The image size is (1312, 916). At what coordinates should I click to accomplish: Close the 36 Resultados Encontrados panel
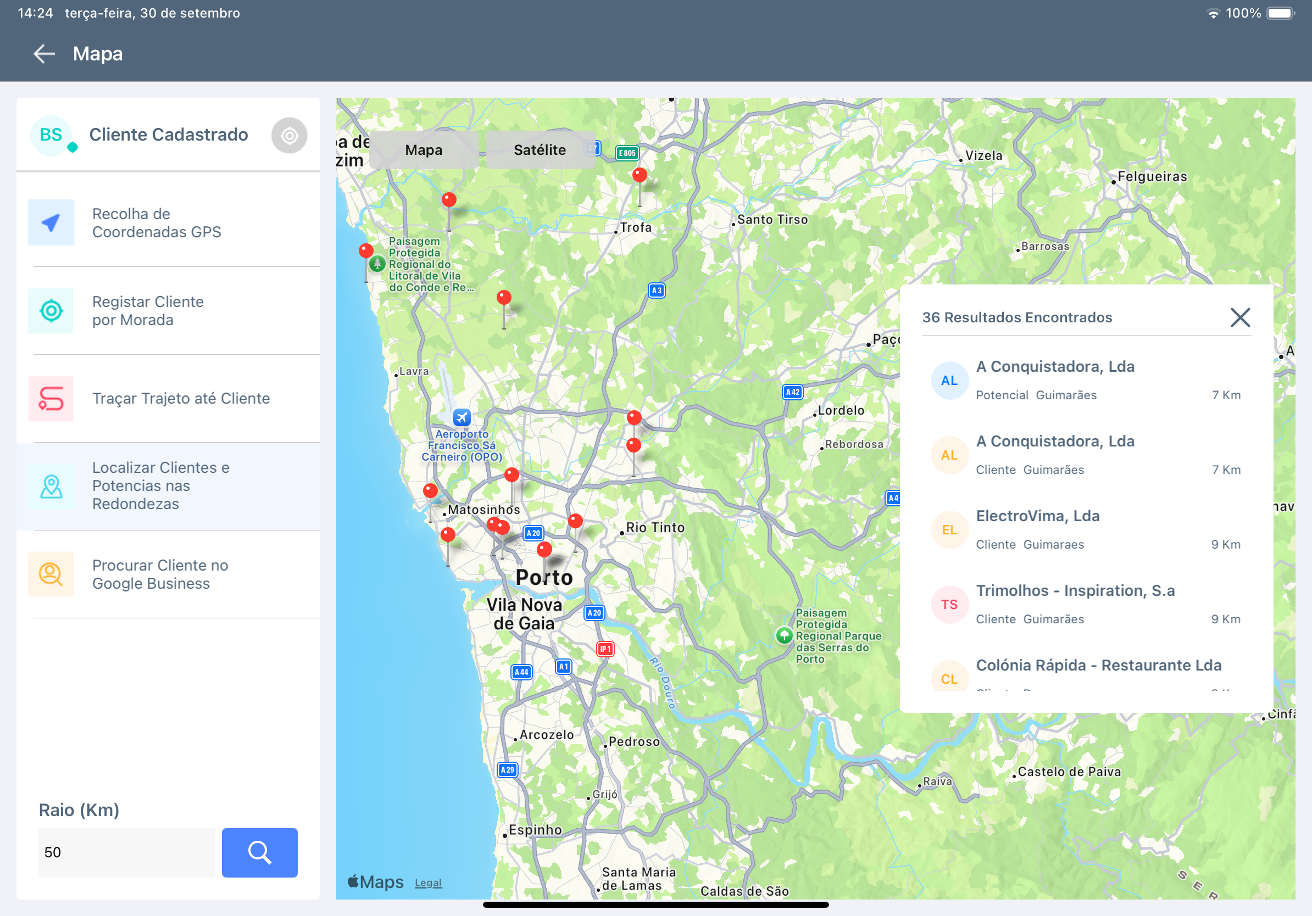tap(1240, 317)
